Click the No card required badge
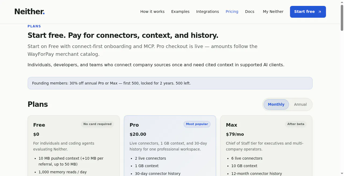This screenshot has height=176, width=344. [97, 124]
